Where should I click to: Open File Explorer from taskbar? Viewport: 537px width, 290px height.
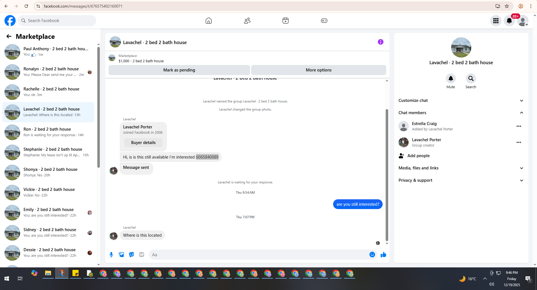48,273
